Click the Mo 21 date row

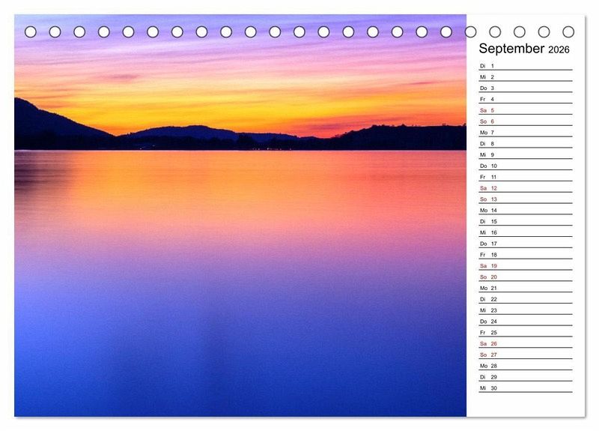525,288
